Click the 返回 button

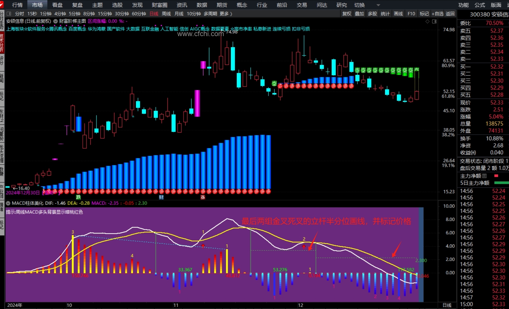click(x=450, y=14)
